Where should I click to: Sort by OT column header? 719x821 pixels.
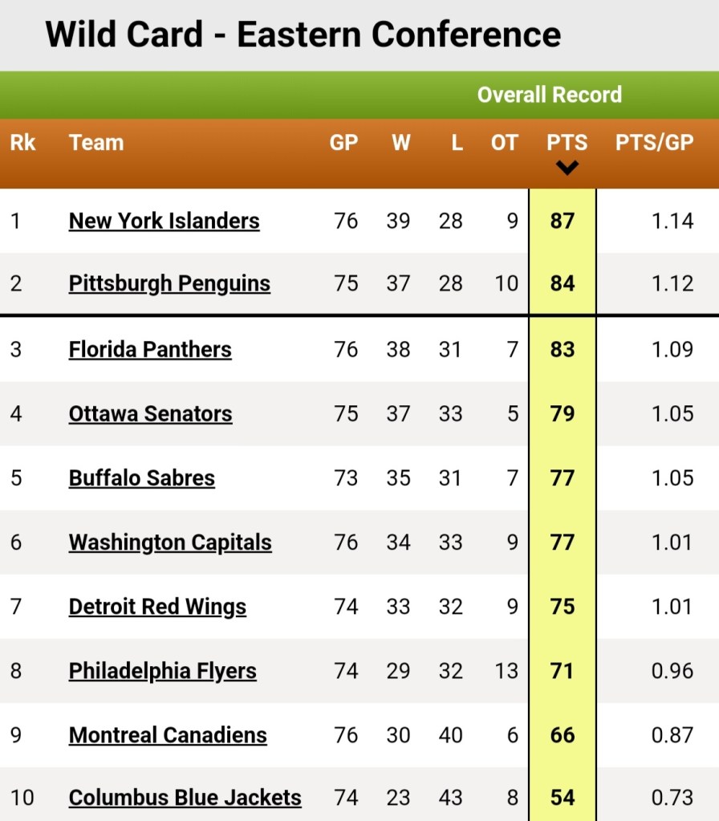pyautogui.click(x=504, y=142)
